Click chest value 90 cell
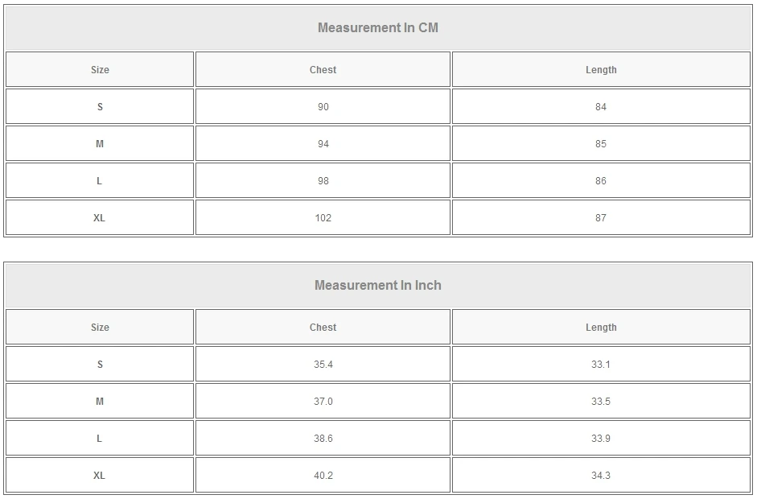757x499 pixels. (323, 107)
